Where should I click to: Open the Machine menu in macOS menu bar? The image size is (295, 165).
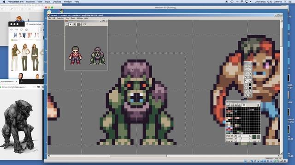[x=30, y=2]
